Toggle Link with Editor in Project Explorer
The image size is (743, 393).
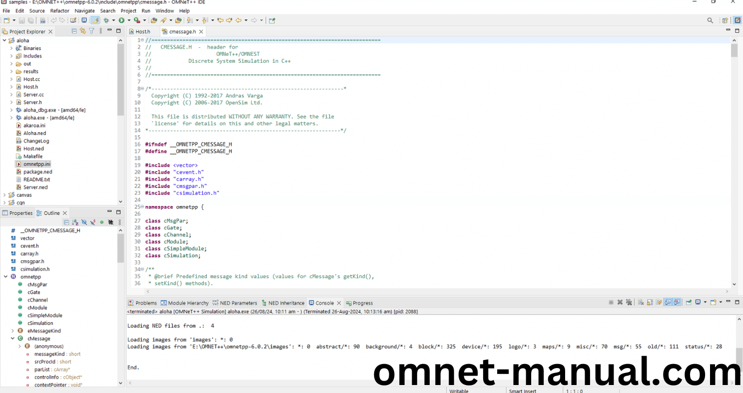click(x=83, y=31)
